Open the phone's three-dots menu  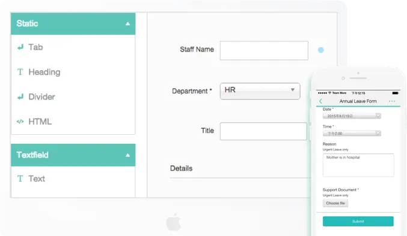[x=392, y=101]
